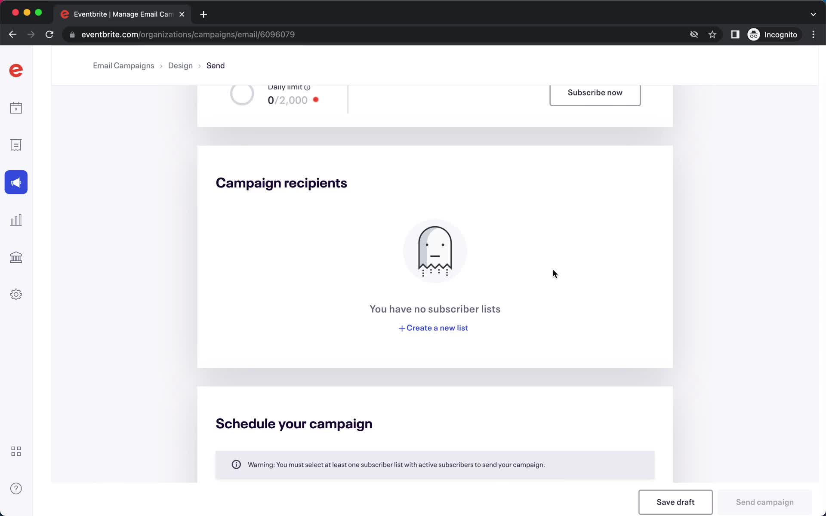This screenshot has width=826, height=516.
Task: Click Create a new list link
Action: pyautogui.click(x=434, y=328)
